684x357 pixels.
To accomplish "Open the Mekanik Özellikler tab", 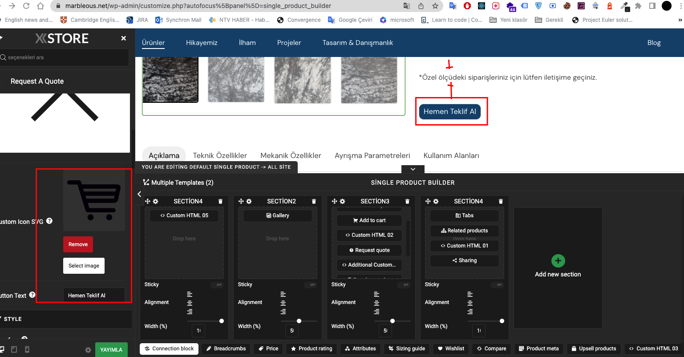I will (x=291, y=155).
